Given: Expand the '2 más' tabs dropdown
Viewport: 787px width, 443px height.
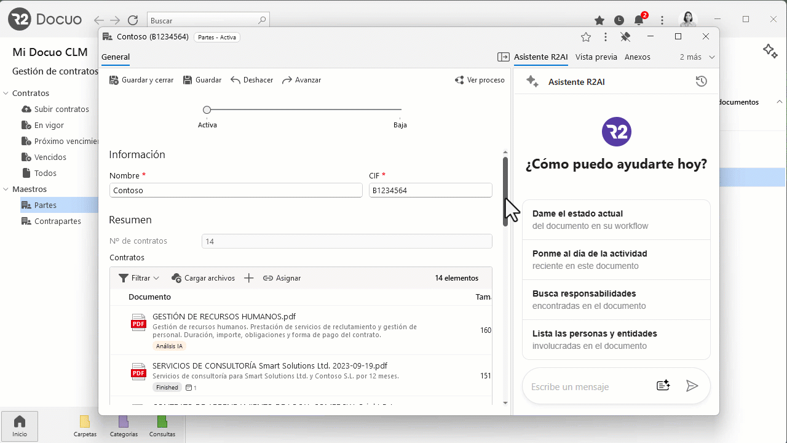Looking at the screenshot, I should coord(697,57).
